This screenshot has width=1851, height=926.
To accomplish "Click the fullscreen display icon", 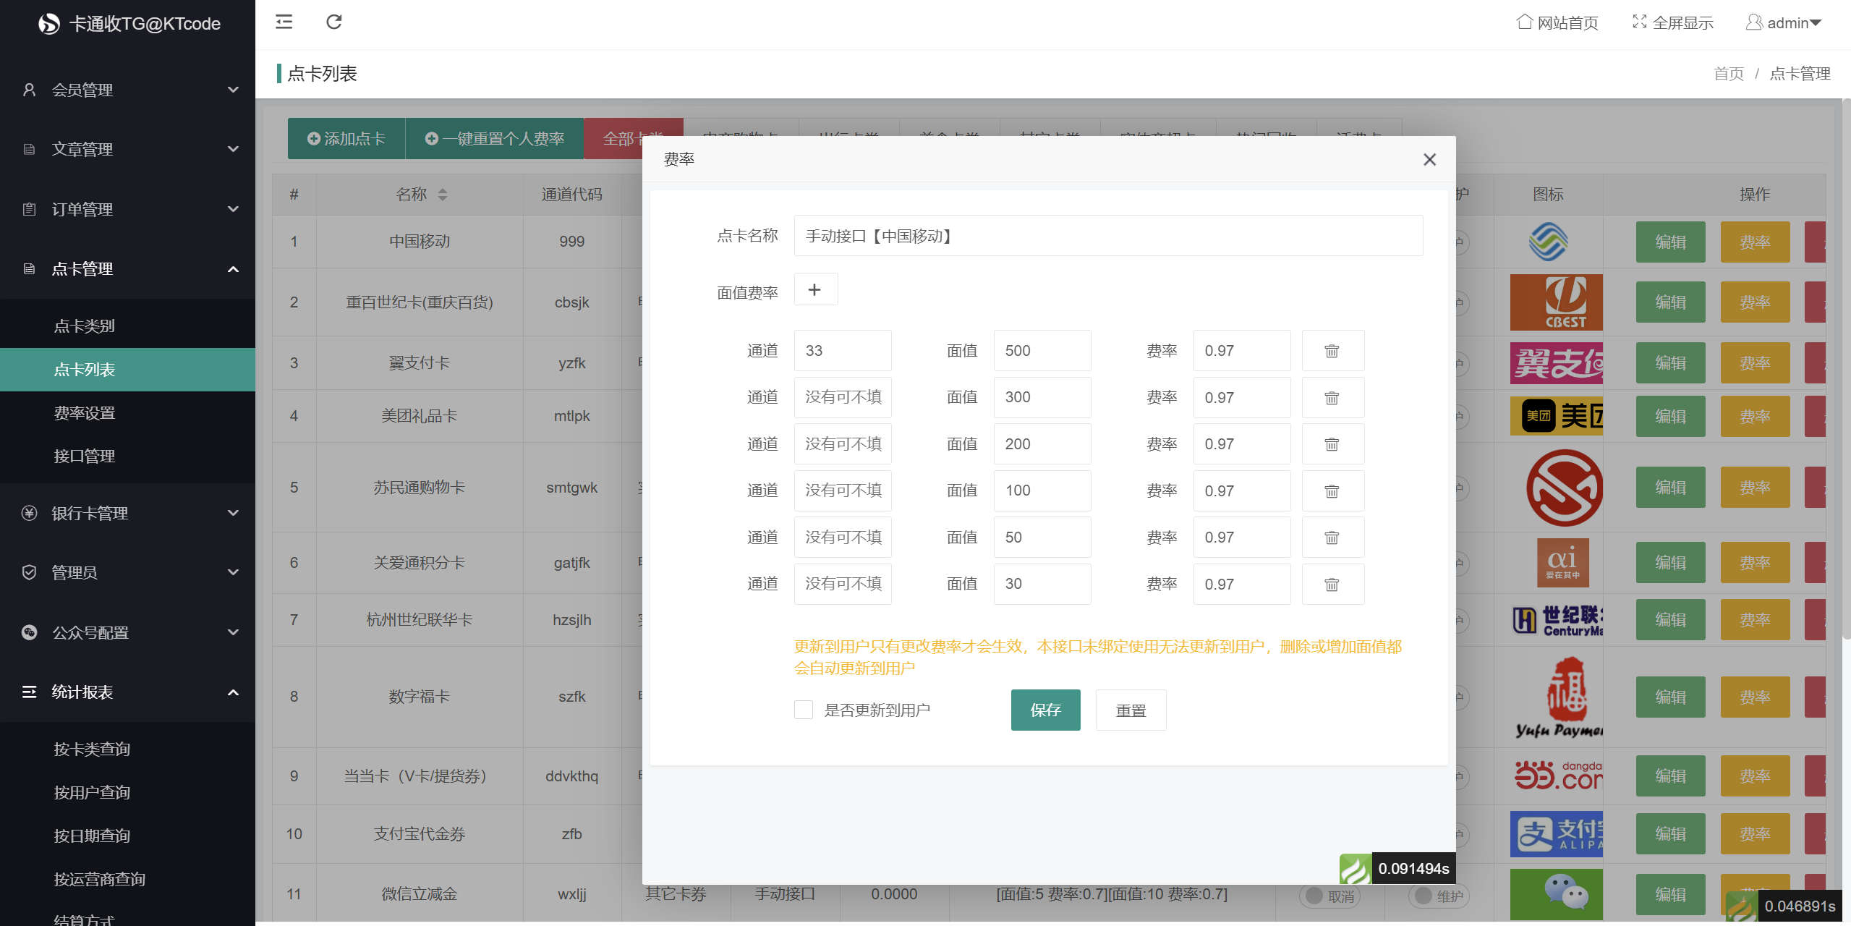I will tap(1639, 22).
